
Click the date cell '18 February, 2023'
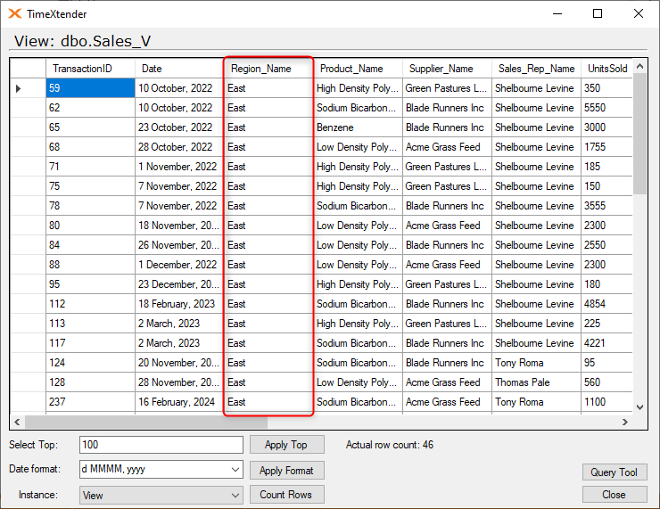click(x=179, y=304)
